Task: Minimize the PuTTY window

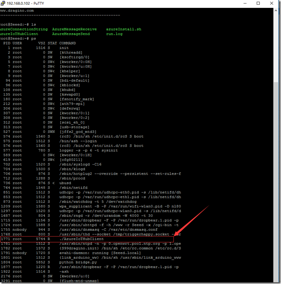Action: click(245, 3)
